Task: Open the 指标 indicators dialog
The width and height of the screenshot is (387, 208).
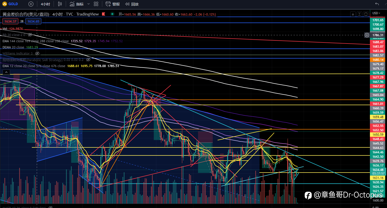Action: pyautogui.click(x=77, y=4)
